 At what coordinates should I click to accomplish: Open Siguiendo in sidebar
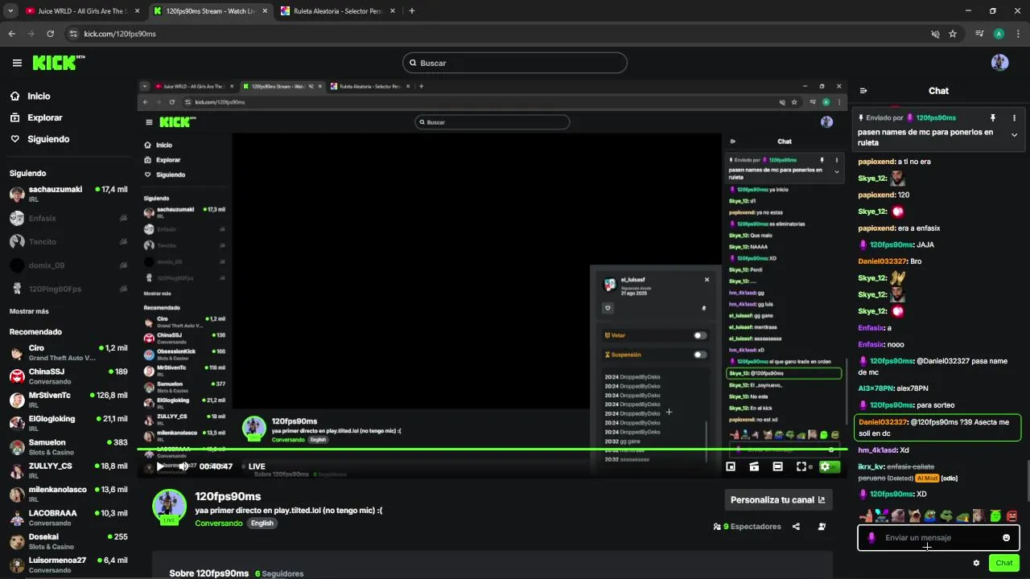pos(48,139)
